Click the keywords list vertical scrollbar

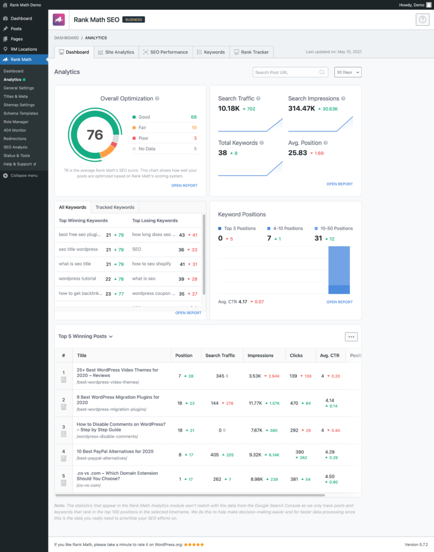[x=204, y=254]
